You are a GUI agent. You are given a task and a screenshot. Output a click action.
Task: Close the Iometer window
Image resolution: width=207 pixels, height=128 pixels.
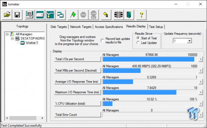click(x=200, y=4)
